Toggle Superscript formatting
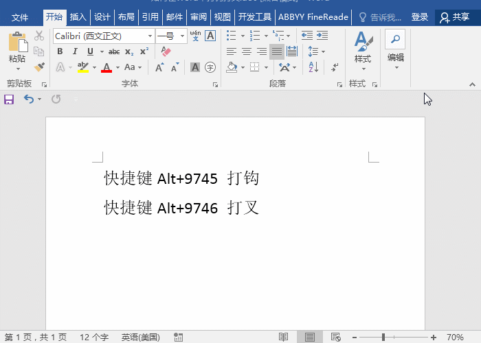Screen dimensions: 481x343 [144, 51]
